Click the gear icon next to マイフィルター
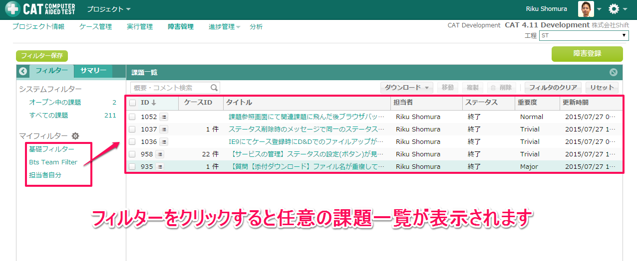The image size is (637, 261). click(x=75, y=135)
